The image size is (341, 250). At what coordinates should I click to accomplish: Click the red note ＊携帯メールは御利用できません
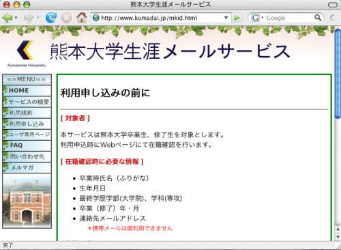click(x=130, y=228)
